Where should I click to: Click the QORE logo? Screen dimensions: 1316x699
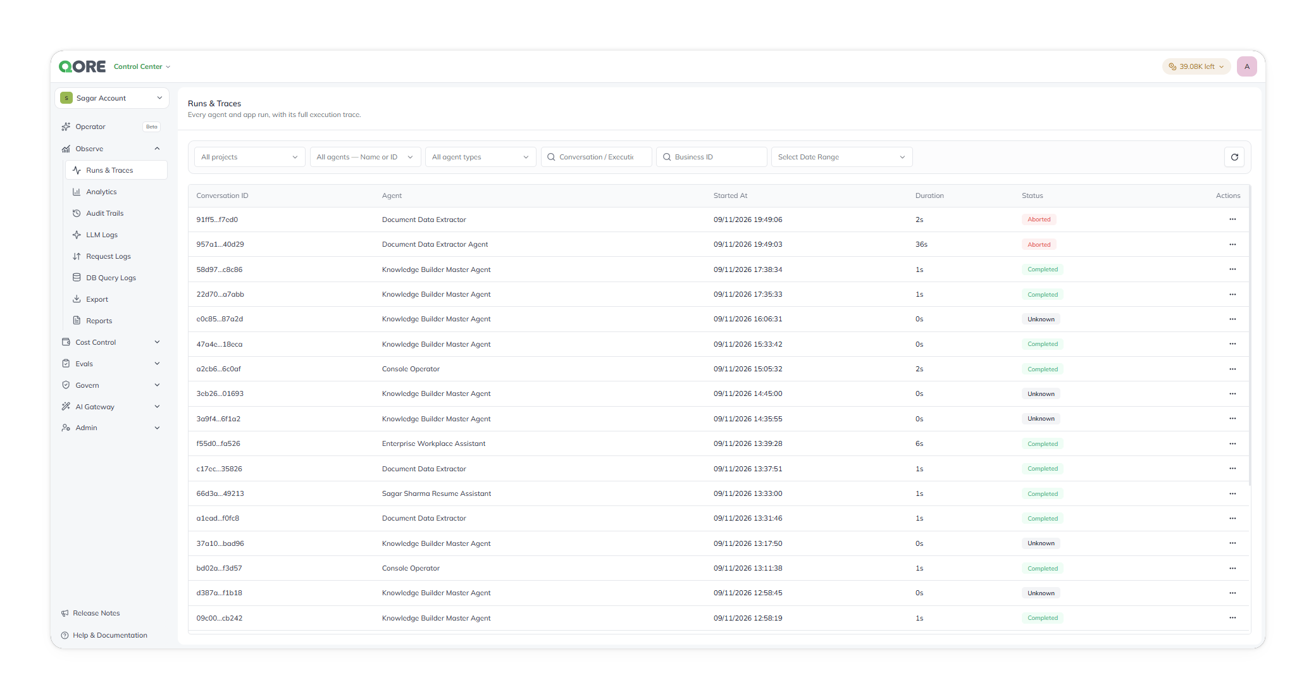pos(82,66)
